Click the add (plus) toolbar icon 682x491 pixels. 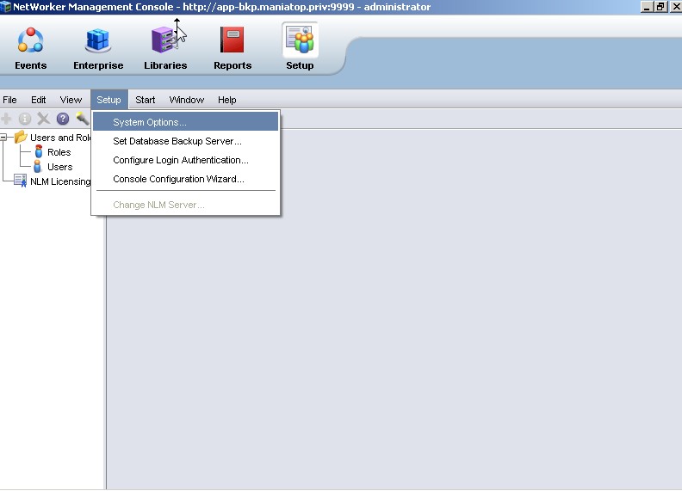[6, 119]
